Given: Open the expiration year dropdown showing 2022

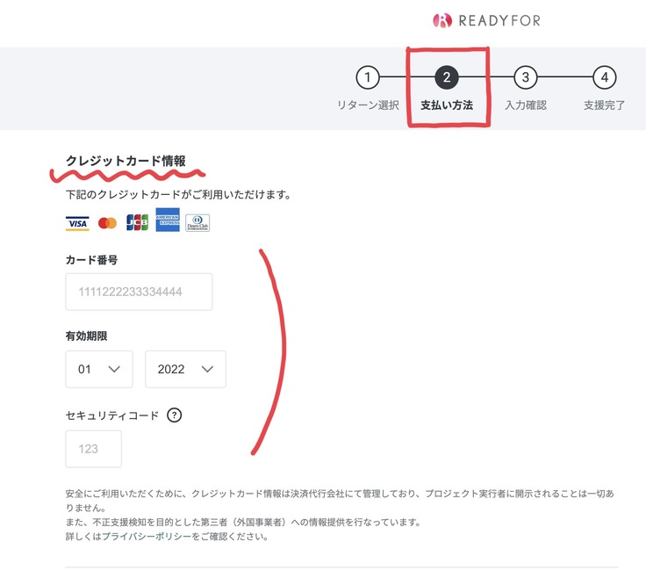Looking at the screenshot, I should tap(185, 369).
